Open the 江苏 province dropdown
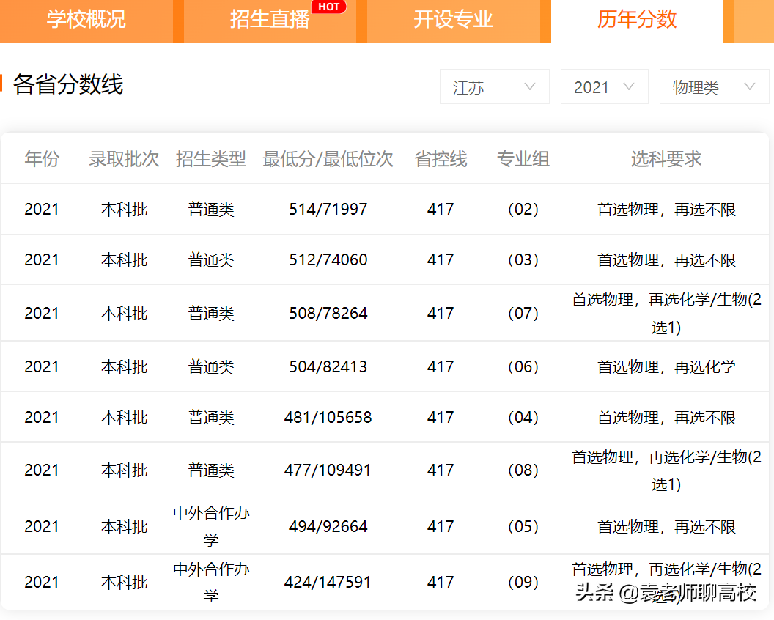The height and width of the screenshot is (620, 774). pyautogui.click(x=494, y=86)
